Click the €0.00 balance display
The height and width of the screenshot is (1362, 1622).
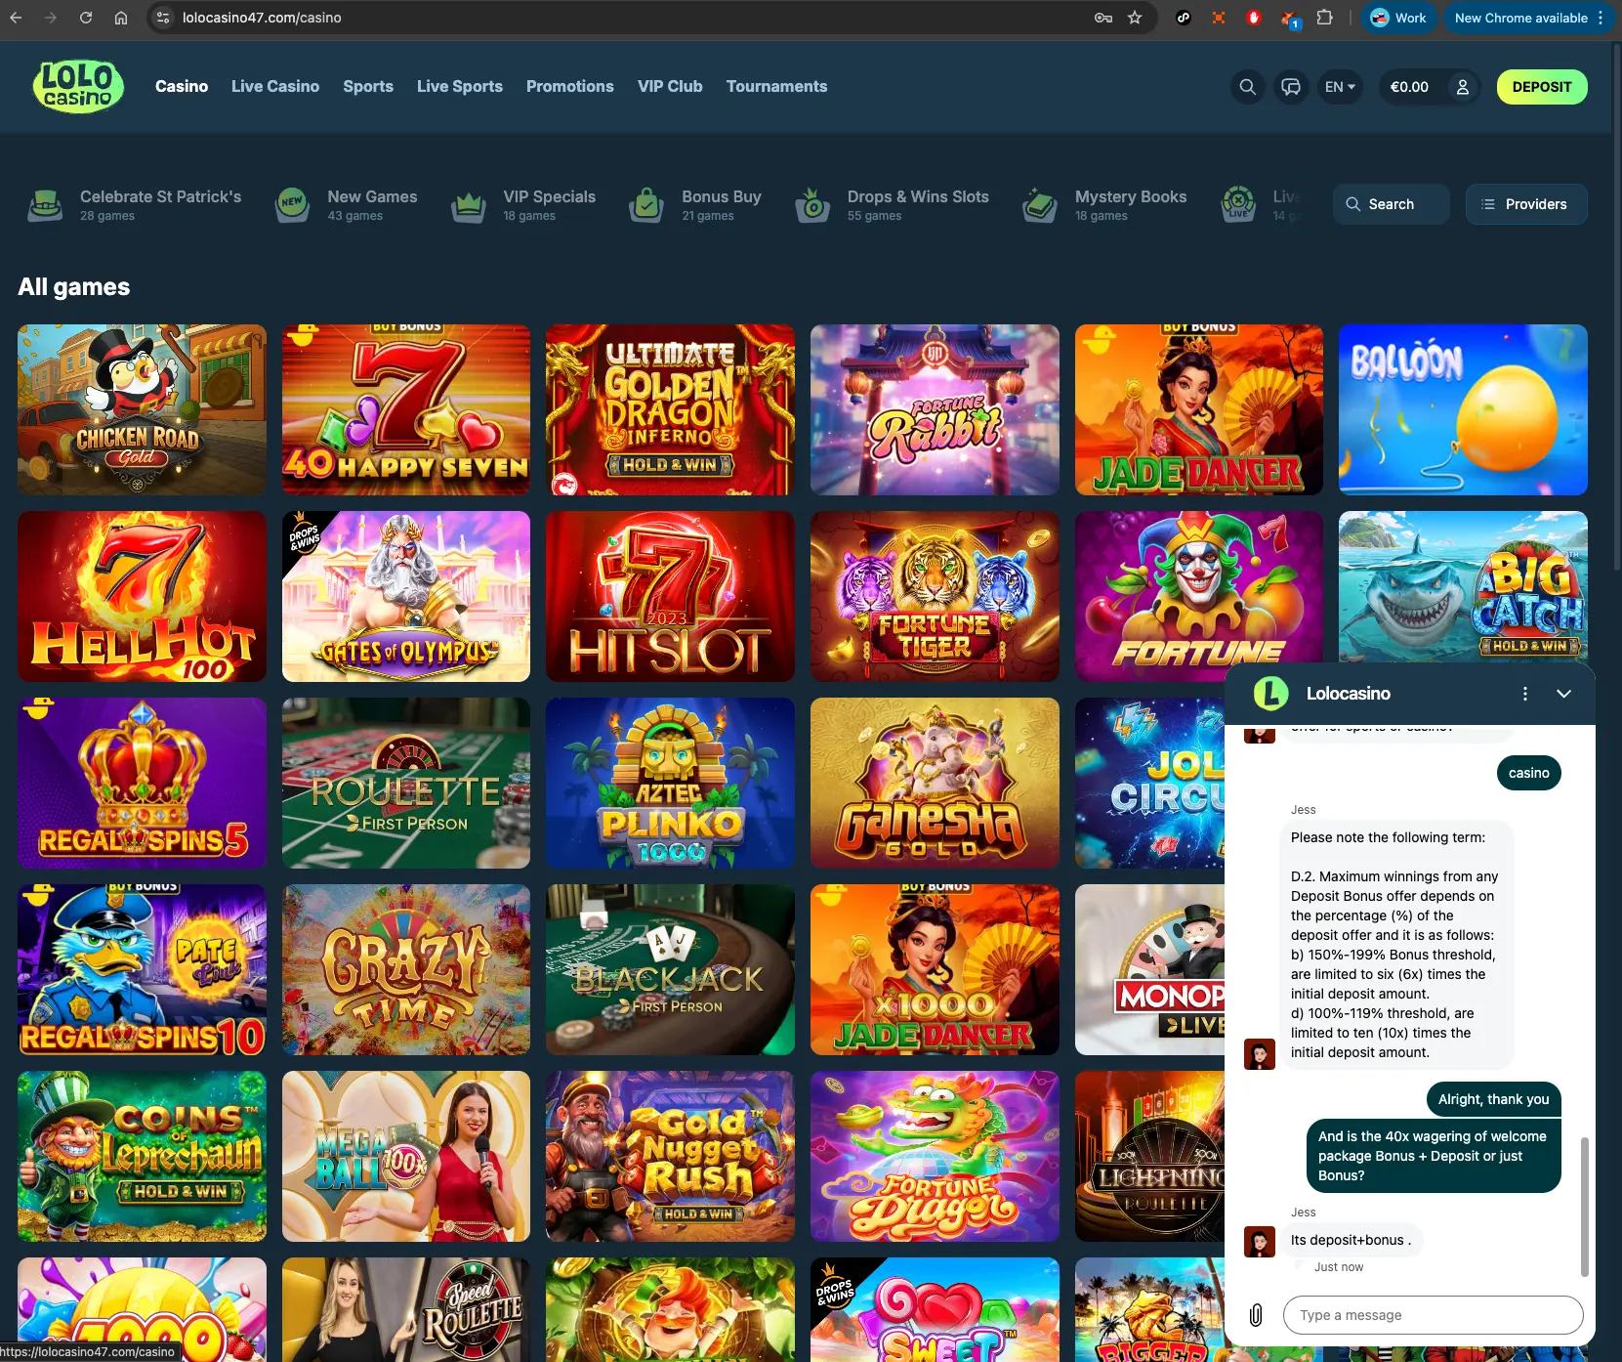tap(1409, 87)
